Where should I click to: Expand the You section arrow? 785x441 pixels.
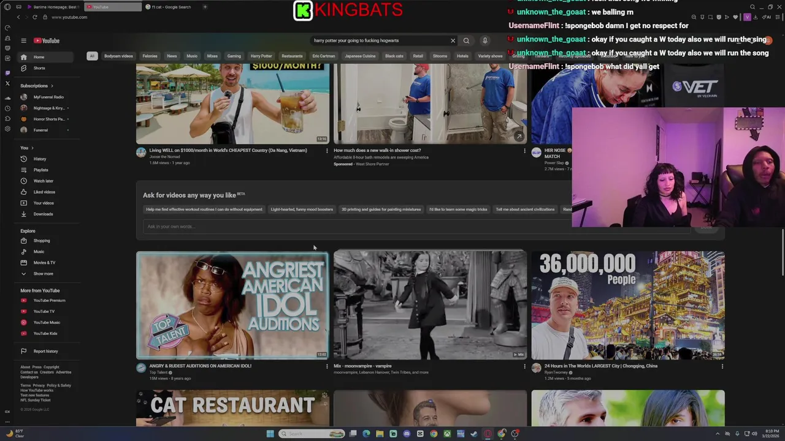pyautogui.click(x=32, y=148)
